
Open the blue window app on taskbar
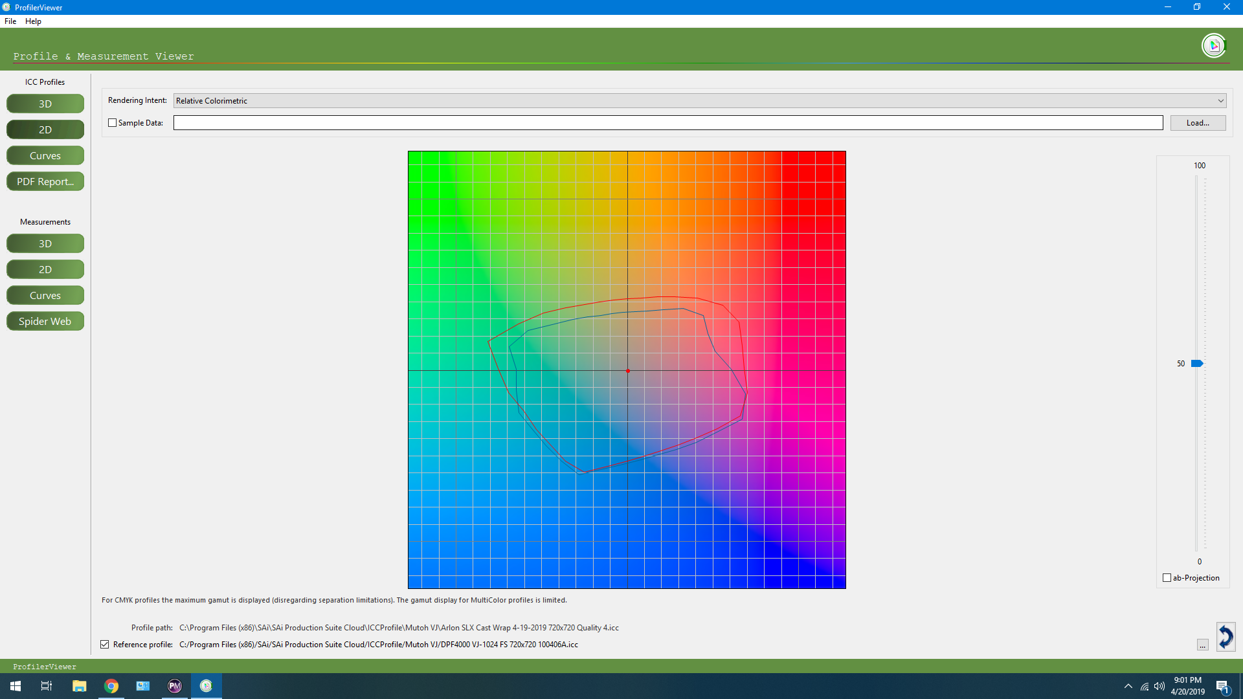click(143, 686)
